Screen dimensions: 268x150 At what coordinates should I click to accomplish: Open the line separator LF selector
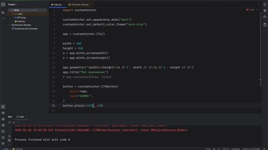pyautogui.click(x=219, y=149)
